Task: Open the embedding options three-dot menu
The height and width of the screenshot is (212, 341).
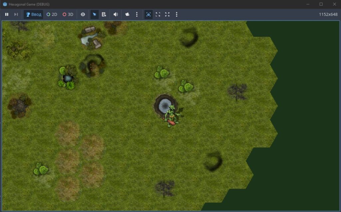Action: [x=176, y=14]
